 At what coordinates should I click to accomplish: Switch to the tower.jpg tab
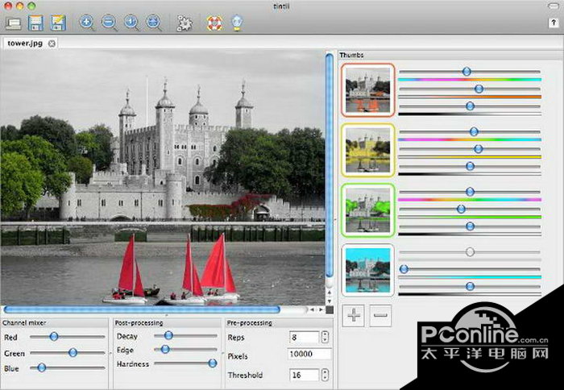(24, 43)
